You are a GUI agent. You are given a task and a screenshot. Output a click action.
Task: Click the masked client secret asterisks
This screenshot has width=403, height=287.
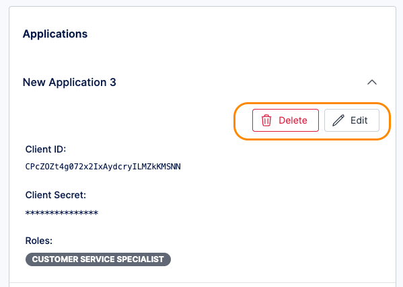click(x=62, y=213)
